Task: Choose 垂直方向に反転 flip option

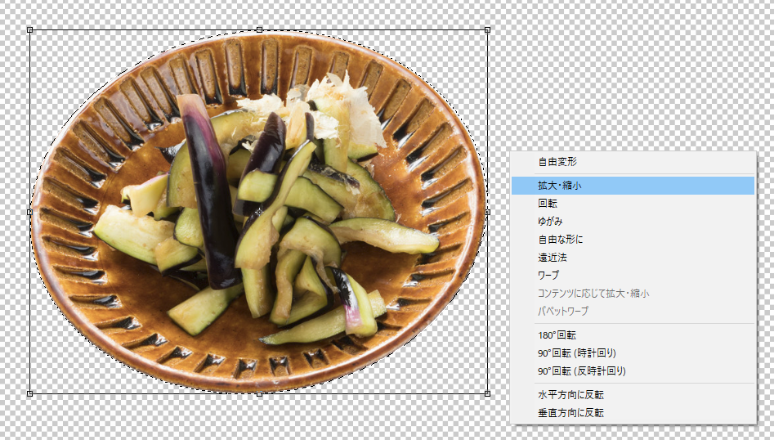Action: (x=633, y=413)
